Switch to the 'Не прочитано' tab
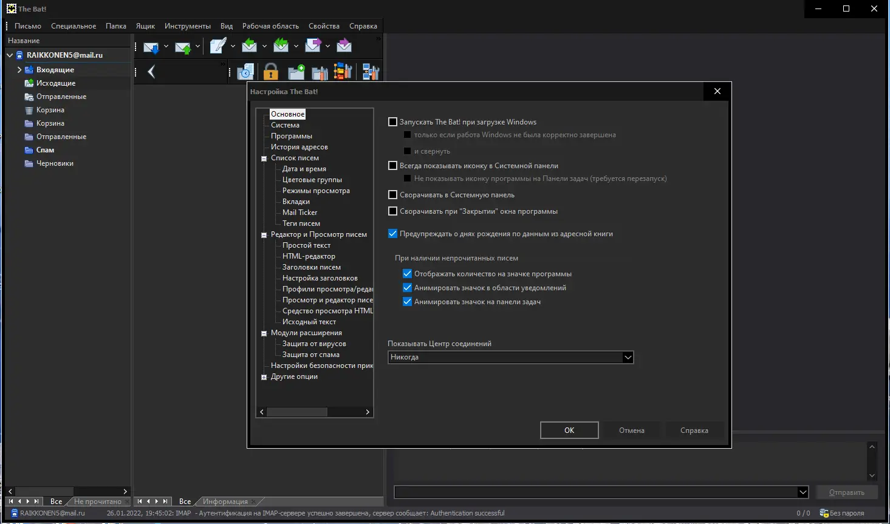The width and height of the screenshot is (890, 524). (97, 502)
